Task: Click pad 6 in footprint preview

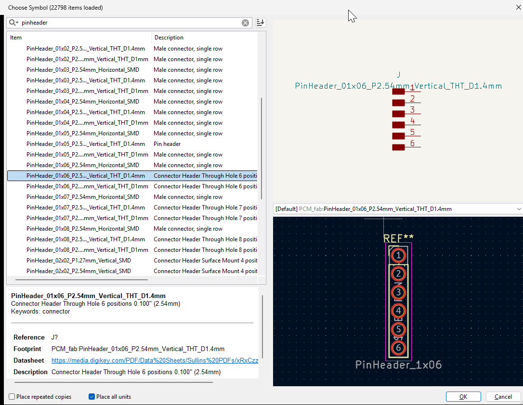Action: coord(398,348)
